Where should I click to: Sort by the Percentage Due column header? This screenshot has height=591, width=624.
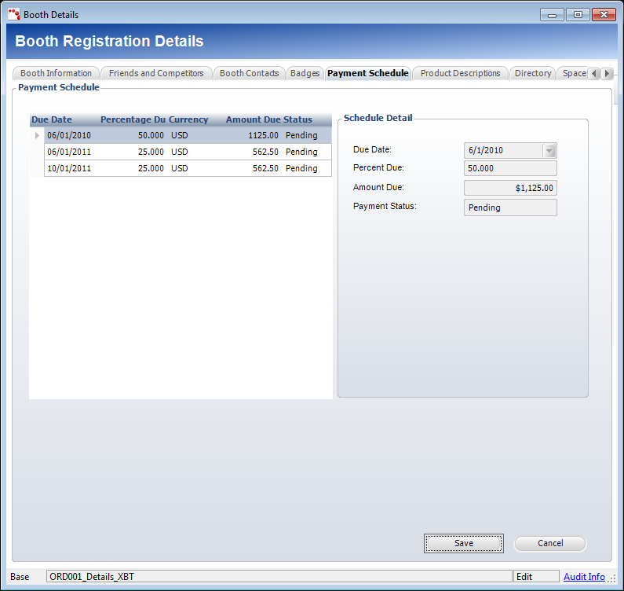[133, 119]
